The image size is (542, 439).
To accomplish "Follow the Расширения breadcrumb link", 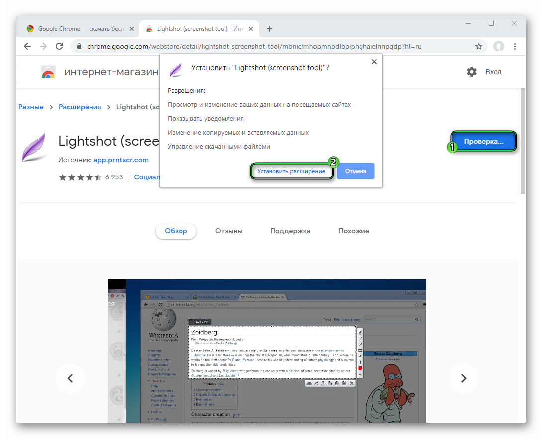I will tap(80, 107).
